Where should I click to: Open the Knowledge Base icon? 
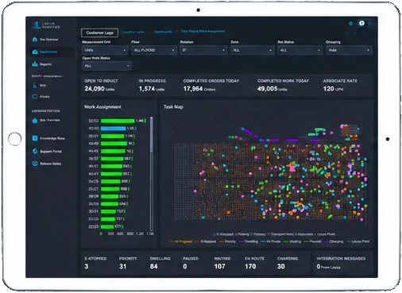point(35,138)
